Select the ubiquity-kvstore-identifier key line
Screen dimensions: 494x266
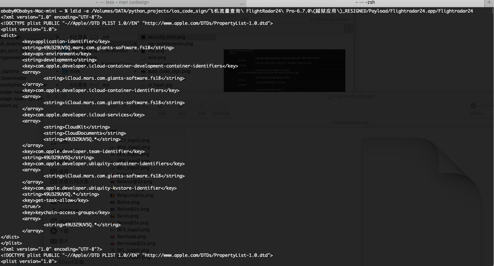pyautogui.click(x=99, y=188)
